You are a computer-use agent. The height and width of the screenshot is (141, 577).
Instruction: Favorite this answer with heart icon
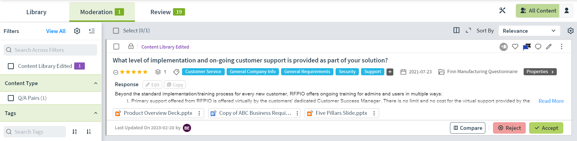tap(515, 47)
